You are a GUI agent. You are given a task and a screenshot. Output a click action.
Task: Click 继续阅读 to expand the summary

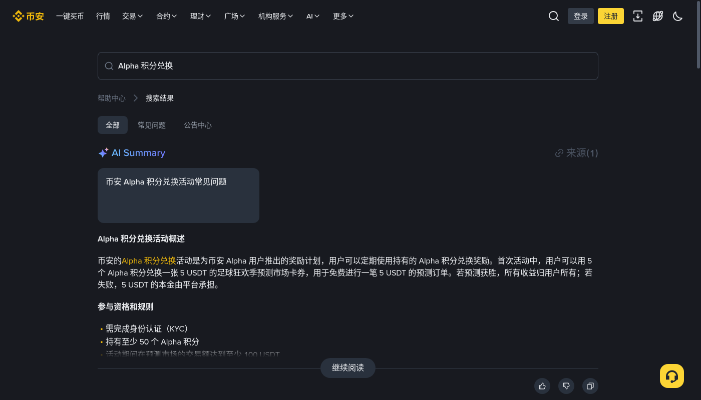pos(348,368)
